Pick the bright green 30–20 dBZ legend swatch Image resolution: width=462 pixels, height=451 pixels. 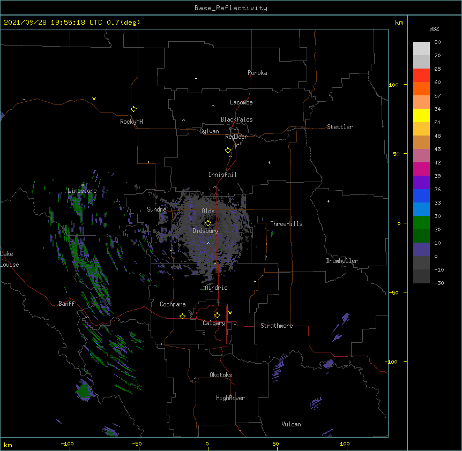421,223
